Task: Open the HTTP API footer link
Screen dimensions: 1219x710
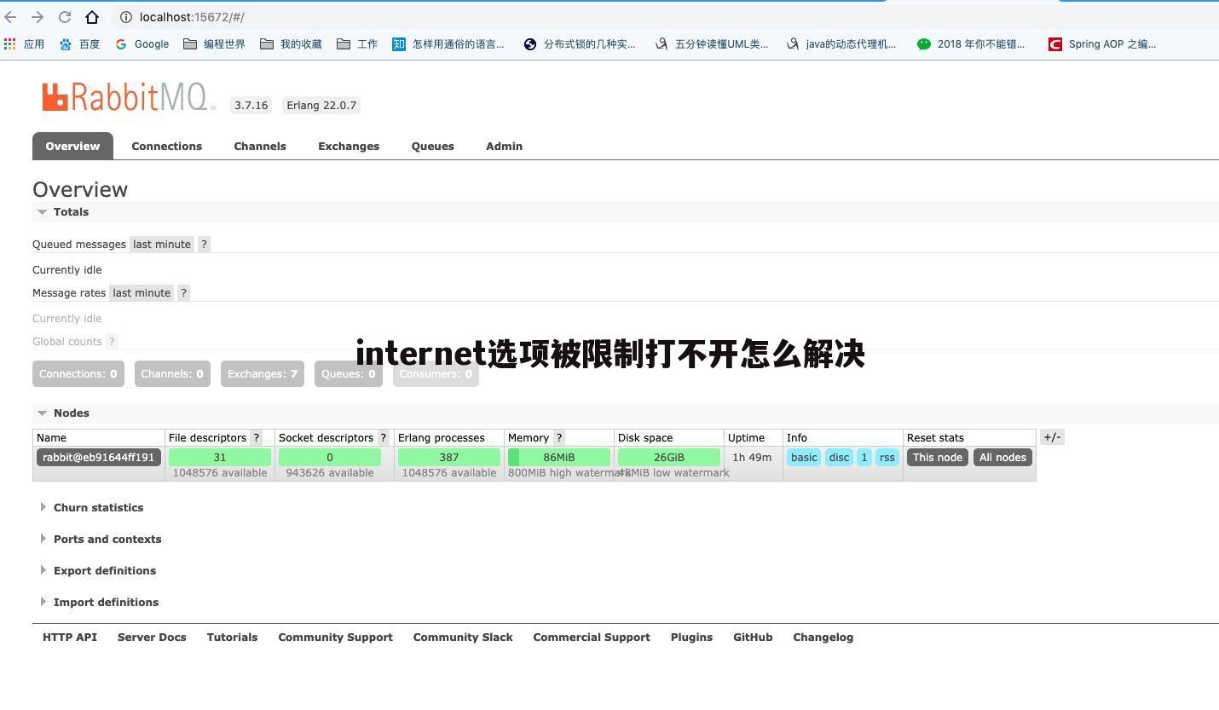Action: click(70, 638)
